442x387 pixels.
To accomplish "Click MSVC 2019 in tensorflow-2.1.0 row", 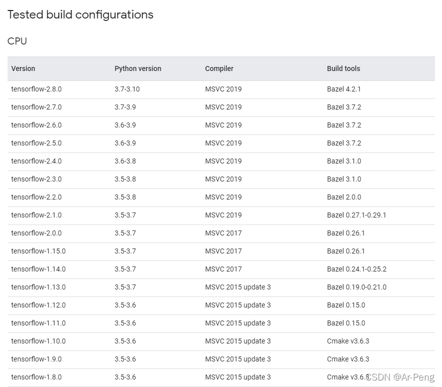I will click(224, 215).
